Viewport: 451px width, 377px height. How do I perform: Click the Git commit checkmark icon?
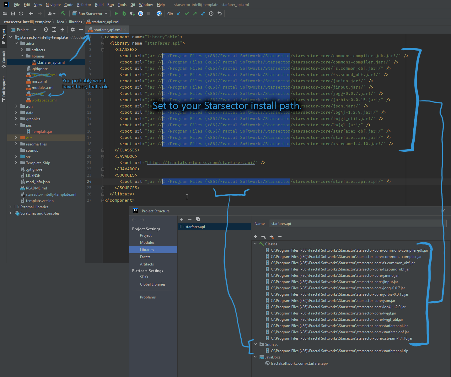pos(187,14)
